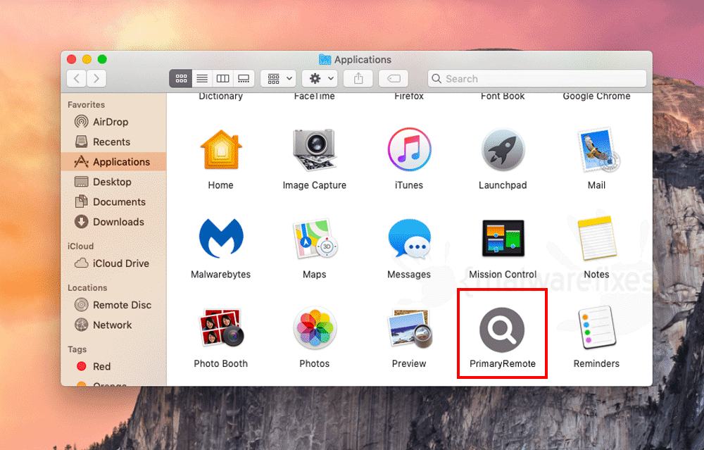Click the Edit Tags toolbar button
This screenshot has height=450, width=704.
(394, 79)
